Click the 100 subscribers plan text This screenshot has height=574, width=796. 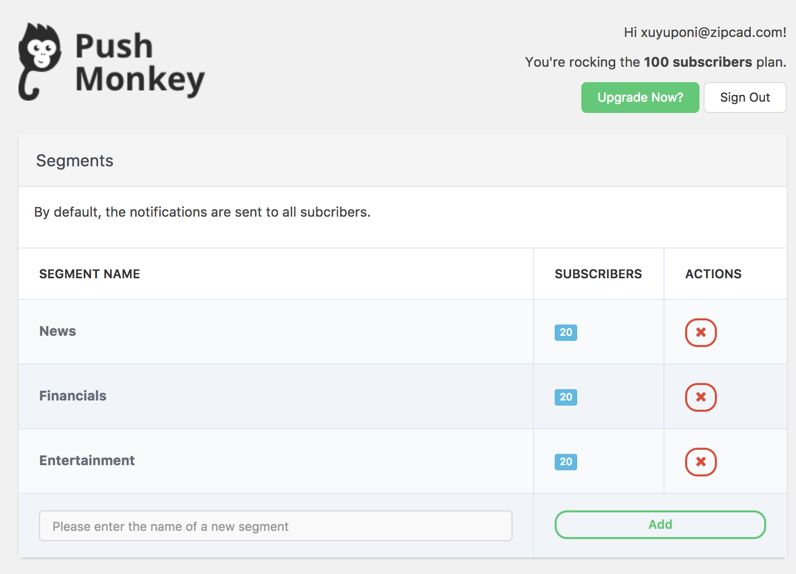click(698, 62)
